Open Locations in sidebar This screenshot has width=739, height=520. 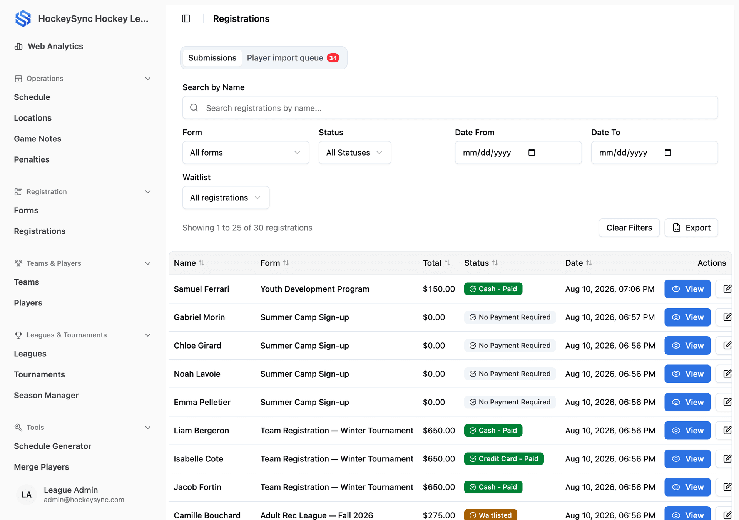pos(33,118)
